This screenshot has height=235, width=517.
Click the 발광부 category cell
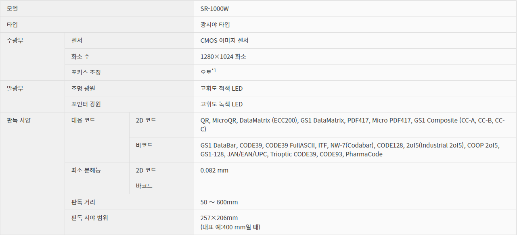[x=15, y=88]
